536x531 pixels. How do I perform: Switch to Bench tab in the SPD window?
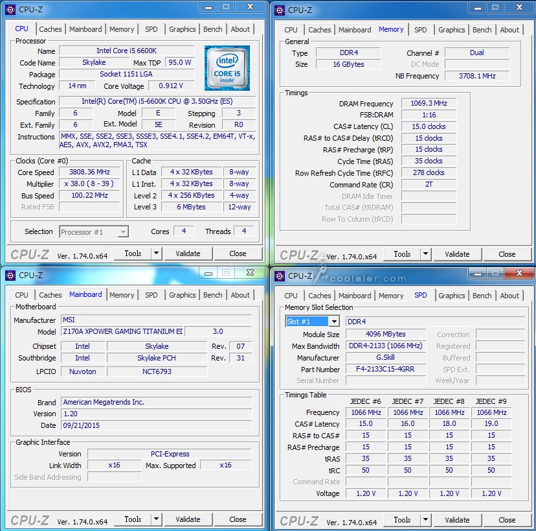[482, 296]
